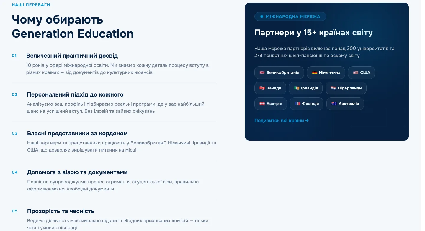The width and height of the screenshot is (425, 231).
Task: Click heading Допомога з візою та документами
Action: (x=77, y=172)
